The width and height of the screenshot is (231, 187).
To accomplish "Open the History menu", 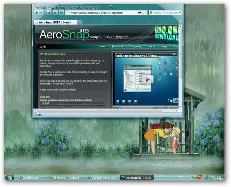I will 61,8.
